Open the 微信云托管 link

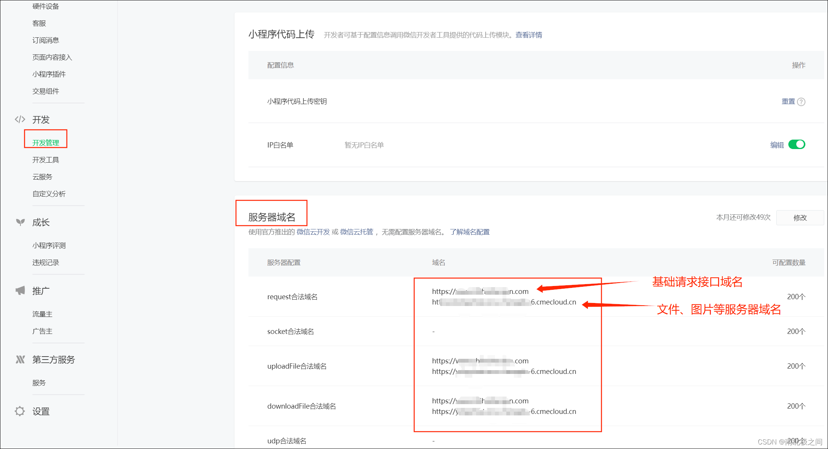click(x=356, y=232)
